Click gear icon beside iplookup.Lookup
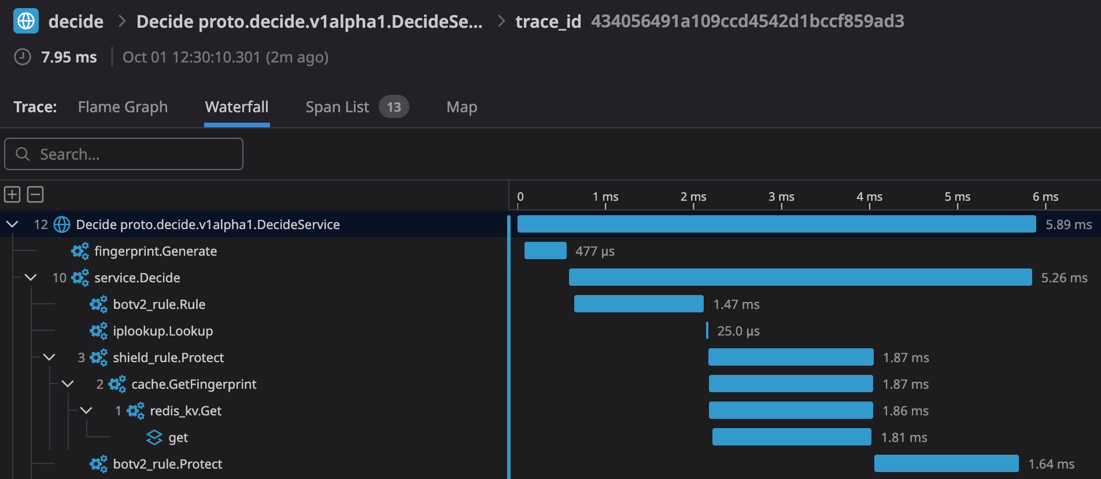Image resolution: width=1101 pixels, height=479 pixels. coord(99,331)
